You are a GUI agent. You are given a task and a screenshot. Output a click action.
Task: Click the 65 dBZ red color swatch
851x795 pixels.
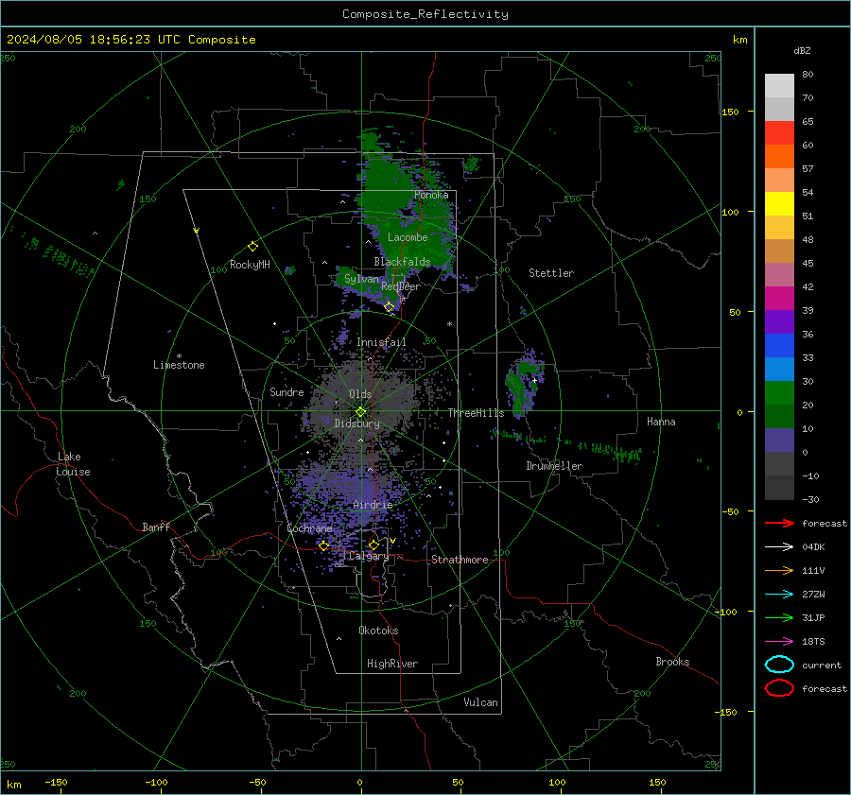(779, 132)
